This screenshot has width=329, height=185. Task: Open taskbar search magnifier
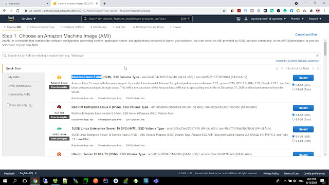[15, 181]
